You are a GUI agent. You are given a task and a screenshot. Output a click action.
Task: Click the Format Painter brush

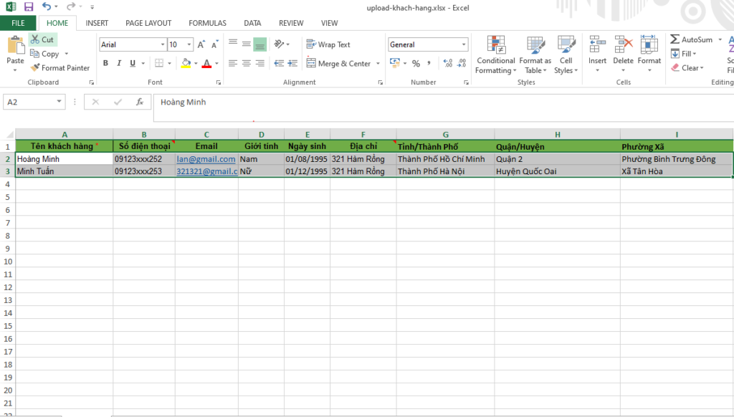(x=35, y=68)
